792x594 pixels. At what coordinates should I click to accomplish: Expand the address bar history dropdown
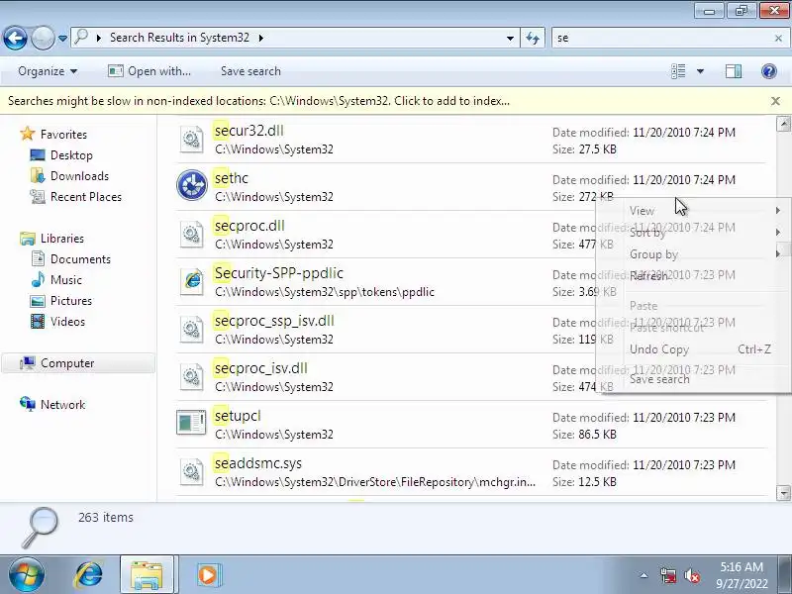point(510,38)
